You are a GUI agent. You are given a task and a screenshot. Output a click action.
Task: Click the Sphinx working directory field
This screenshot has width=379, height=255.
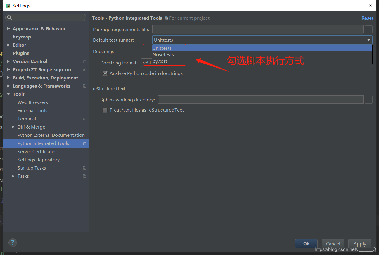pyautogui.click(x=261, y=100)
